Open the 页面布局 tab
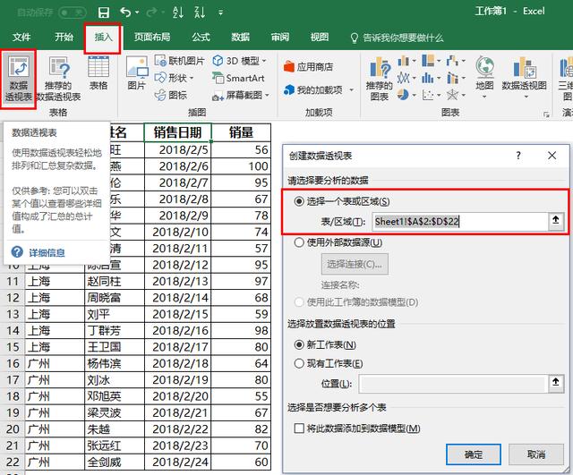The width and height of the screenshot is (573, 475). 151,38
